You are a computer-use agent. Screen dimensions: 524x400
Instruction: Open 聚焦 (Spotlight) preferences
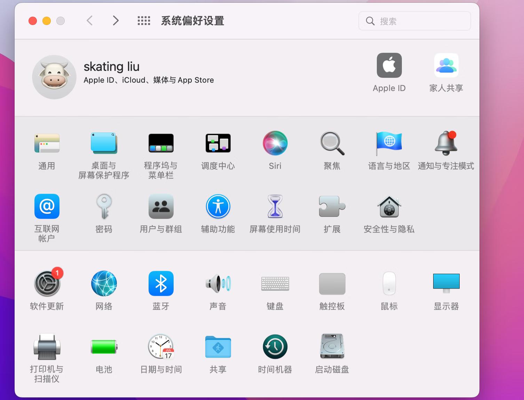tap(332, 143)
